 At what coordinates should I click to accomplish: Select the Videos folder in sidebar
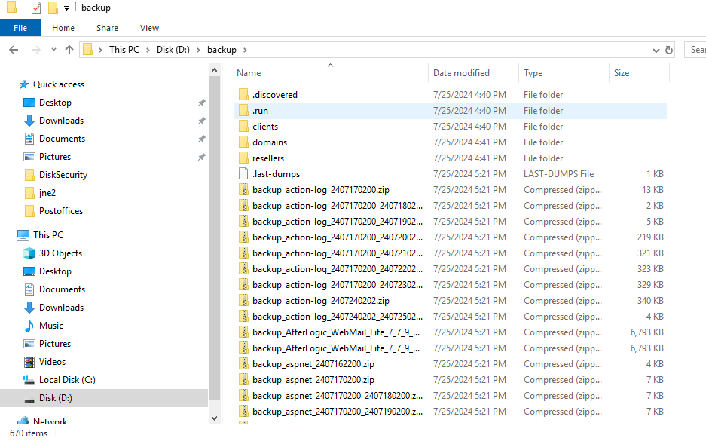click(52, 362)
